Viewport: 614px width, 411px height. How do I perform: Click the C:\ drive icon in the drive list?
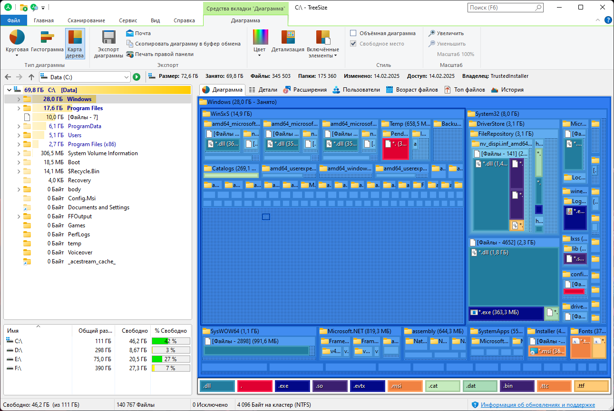[10, 341]
